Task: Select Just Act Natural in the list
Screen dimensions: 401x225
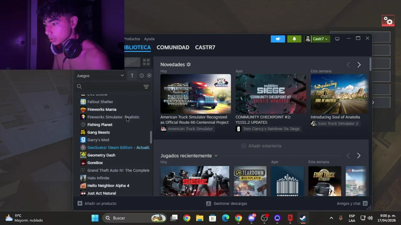Action: (102, 193)
